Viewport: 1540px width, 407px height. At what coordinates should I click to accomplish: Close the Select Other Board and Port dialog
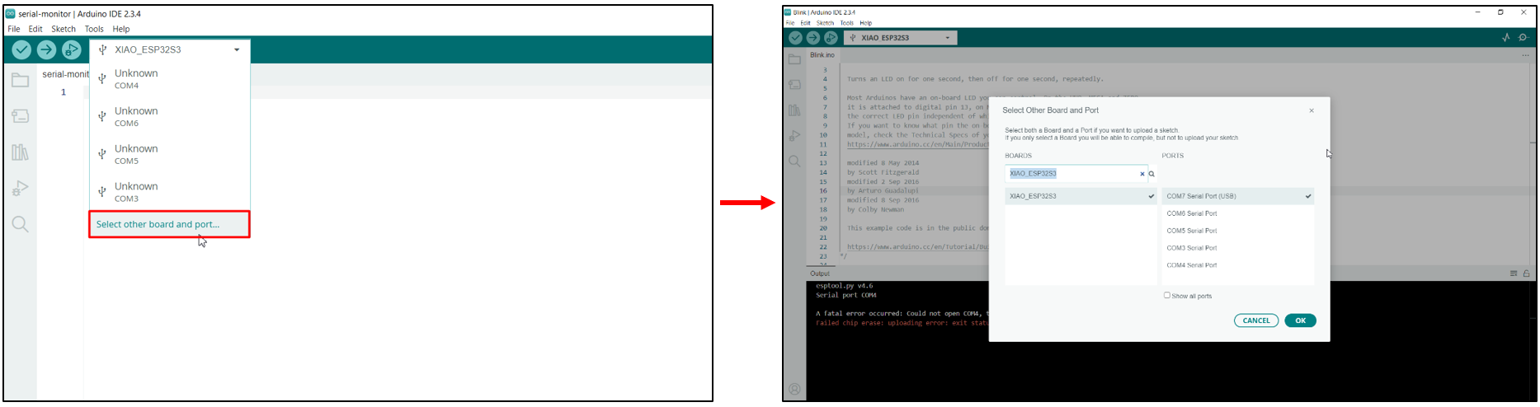pos(1312,110)
